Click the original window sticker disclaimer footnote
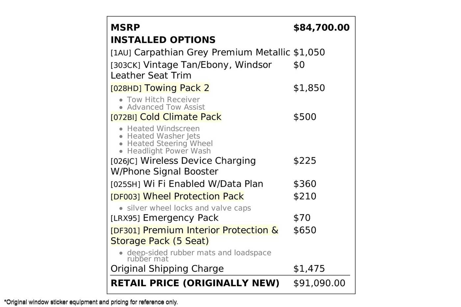Screen dimensions: 461x307 pyautogui.click(x=91, y=302)
